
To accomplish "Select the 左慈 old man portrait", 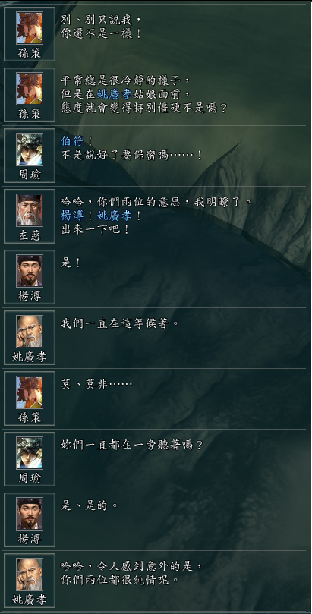I will point(30,210).
